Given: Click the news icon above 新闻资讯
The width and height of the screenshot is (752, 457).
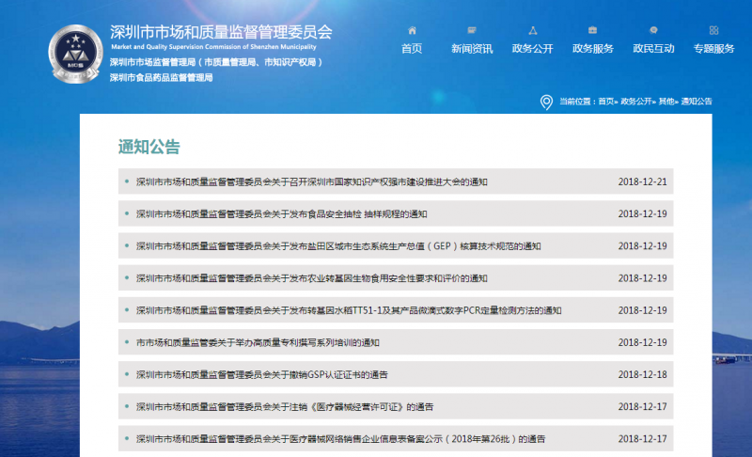Looking at the screenshot, I should pos(471,30).
